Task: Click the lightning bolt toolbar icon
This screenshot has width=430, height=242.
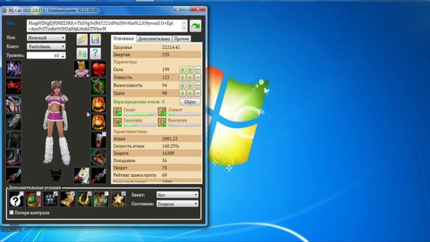Action: 82,40
